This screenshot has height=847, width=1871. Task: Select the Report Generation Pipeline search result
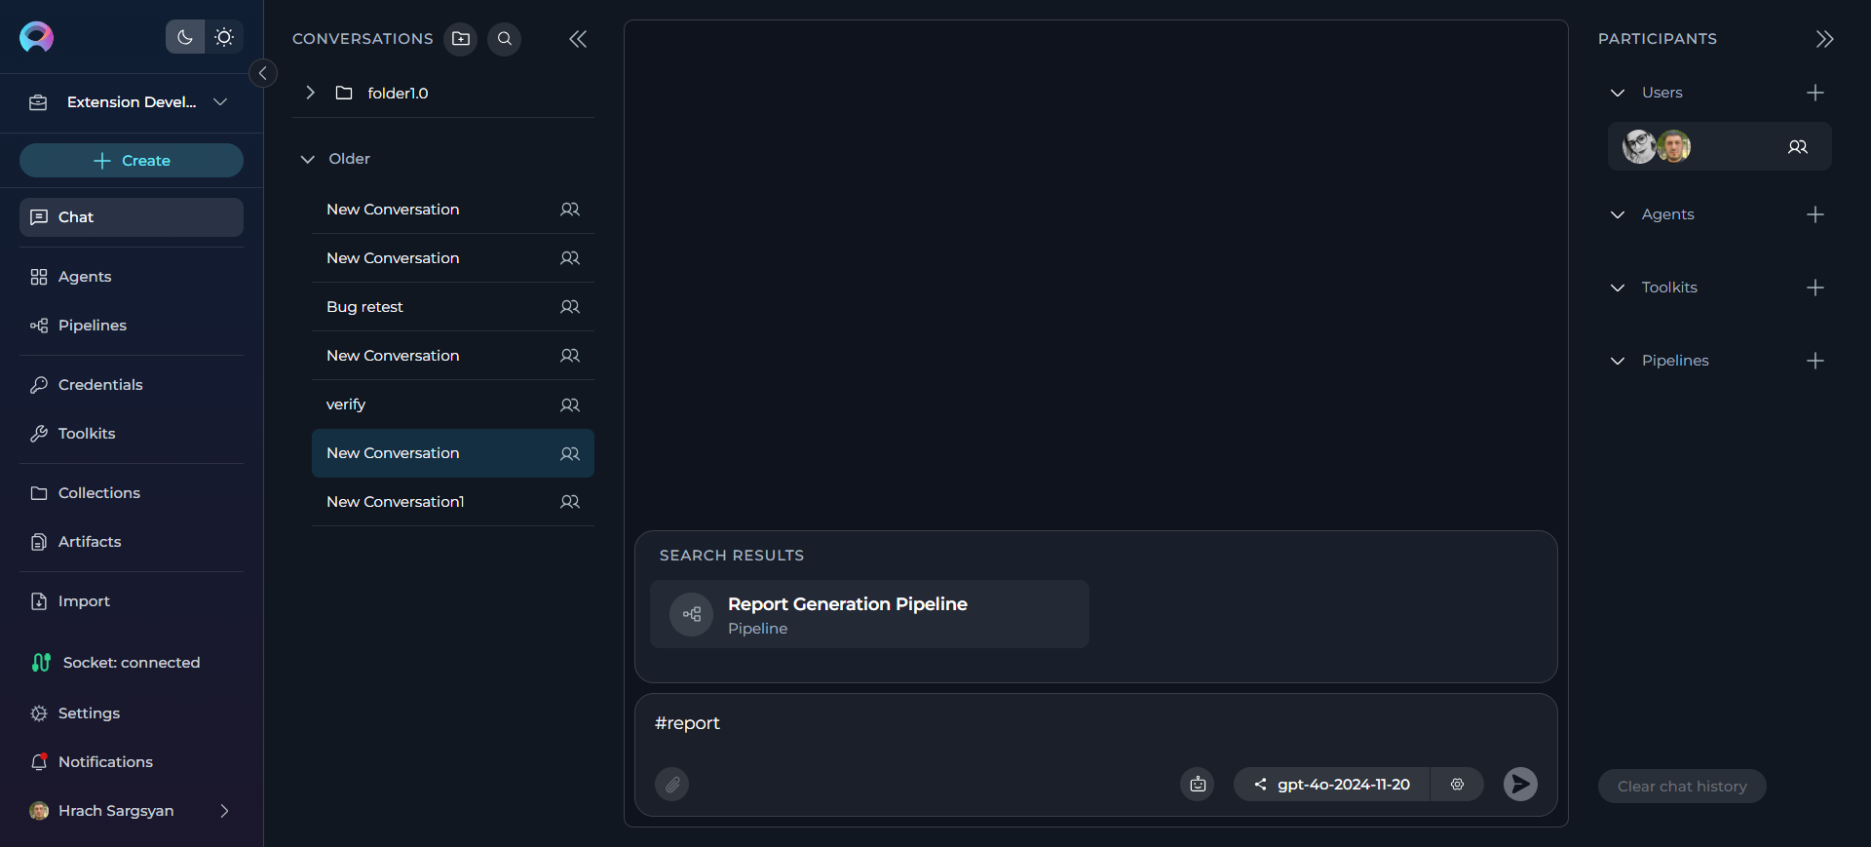[x=869, y=614]
